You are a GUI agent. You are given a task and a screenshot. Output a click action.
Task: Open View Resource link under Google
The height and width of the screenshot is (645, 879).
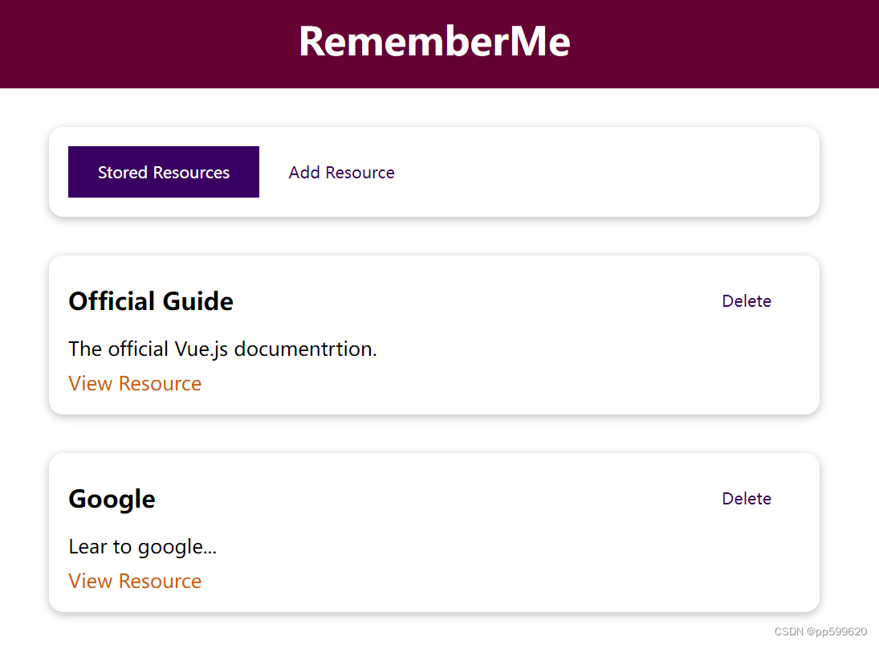click(x=135, y=581)
